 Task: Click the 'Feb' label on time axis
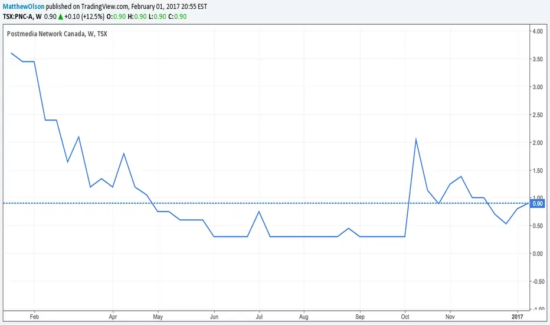coord(34,317)
